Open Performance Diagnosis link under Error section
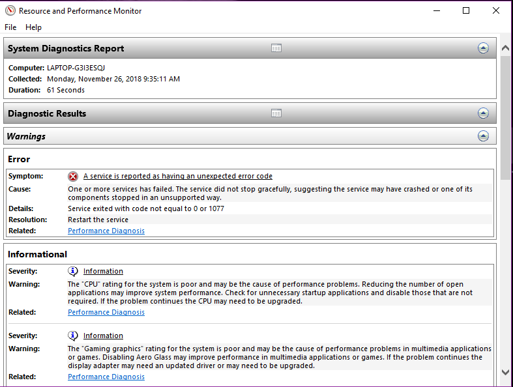Image resolution: width=513 pixels, height=387 pixels. 106,231
